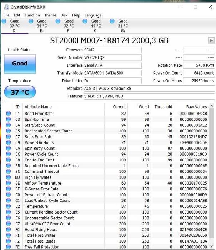Viewport: 216px width, 250px height.
Task: Click status icon for Head Flying Hours
Action: tap(8, 229)
